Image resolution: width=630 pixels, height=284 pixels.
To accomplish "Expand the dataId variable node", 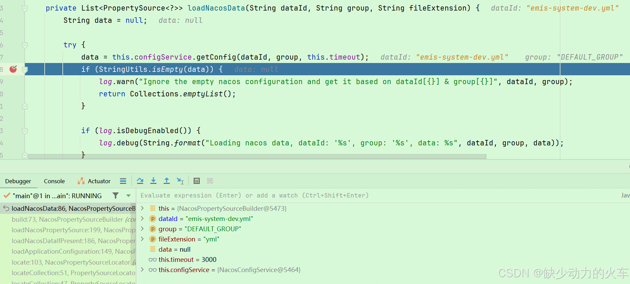I will click(x=142, y=218).
